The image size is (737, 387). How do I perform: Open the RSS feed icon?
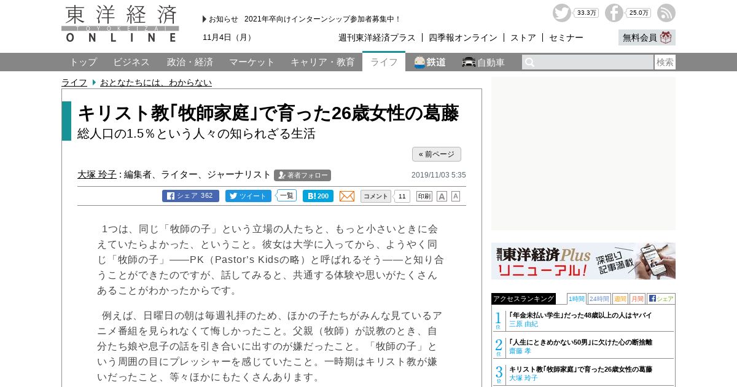[666, 13]
